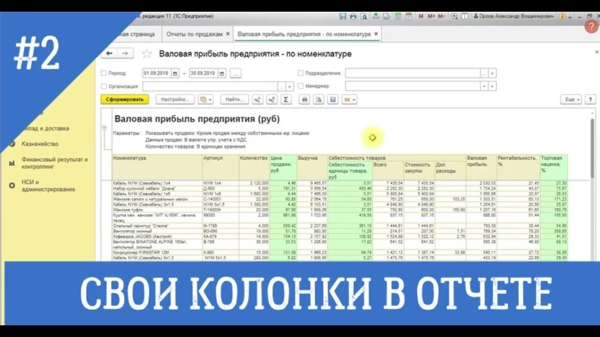The width and height of the screenshot is (600, 337).
Task: Collapse the report parameters group toggle
Action: [x=105, y=128]
